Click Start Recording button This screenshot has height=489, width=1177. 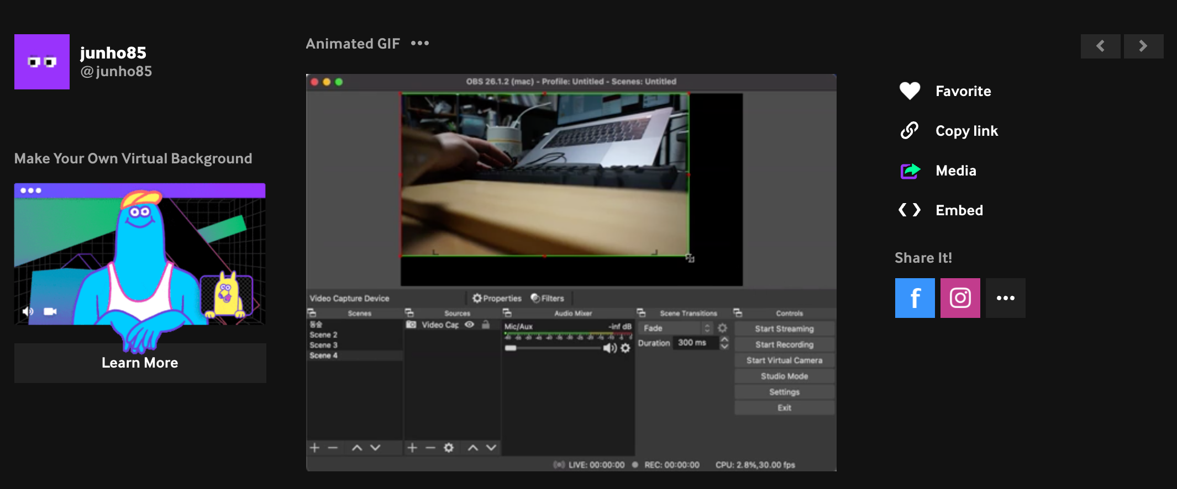point(784,344)
